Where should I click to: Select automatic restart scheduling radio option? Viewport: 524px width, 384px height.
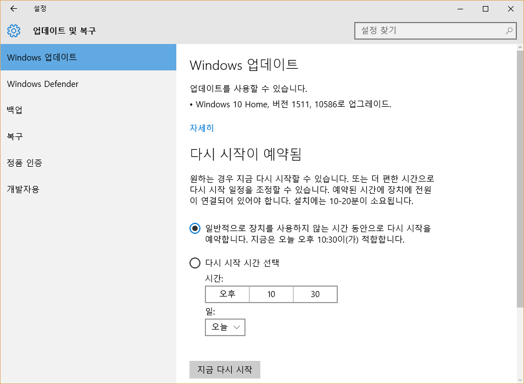click(195, 228)
